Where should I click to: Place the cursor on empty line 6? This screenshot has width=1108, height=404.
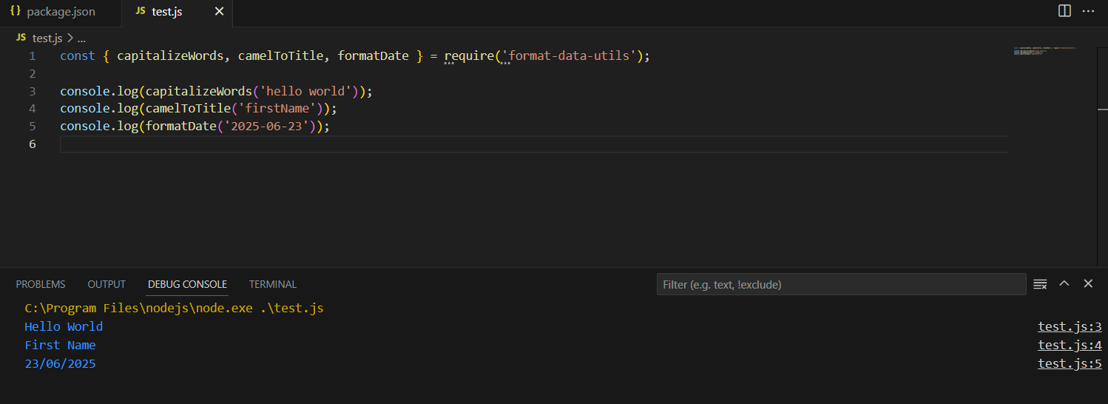533,144
